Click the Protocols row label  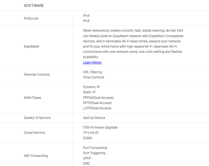point(31,18)
